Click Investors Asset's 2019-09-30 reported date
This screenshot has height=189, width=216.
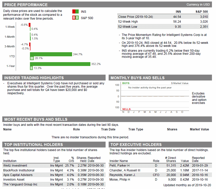click(96, 180)
